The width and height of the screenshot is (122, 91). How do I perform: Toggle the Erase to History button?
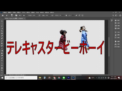[x=76, y=15]
